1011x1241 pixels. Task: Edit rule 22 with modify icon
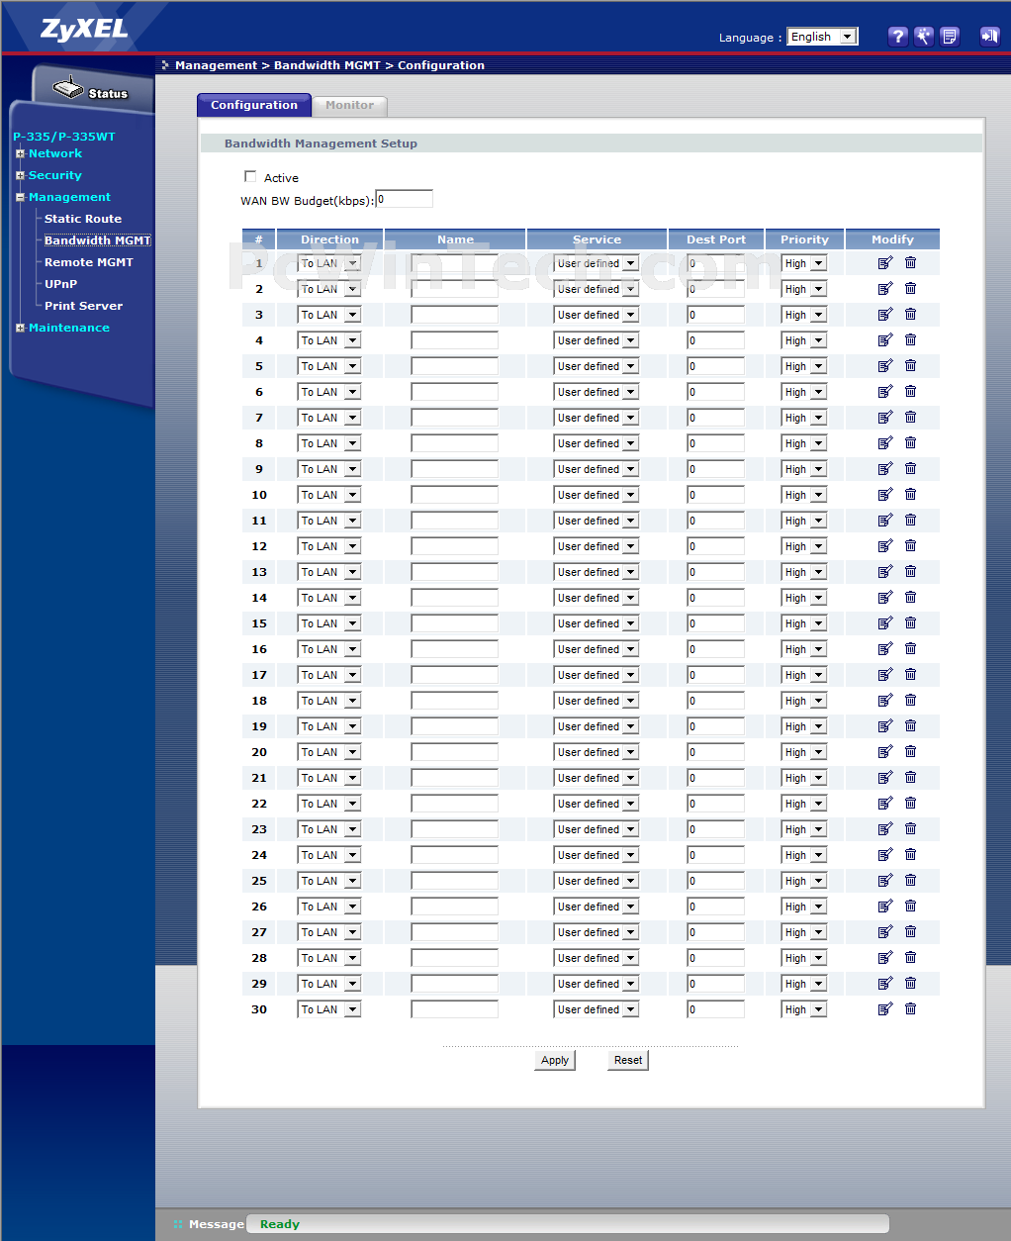[x=885, y=804]
